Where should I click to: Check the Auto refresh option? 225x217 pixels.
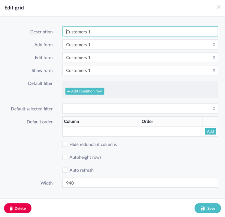(65, 170)
